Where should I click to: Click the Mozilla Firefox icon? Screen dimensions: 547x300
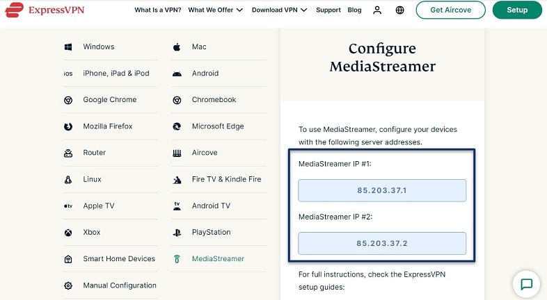(x=68, y=126)
